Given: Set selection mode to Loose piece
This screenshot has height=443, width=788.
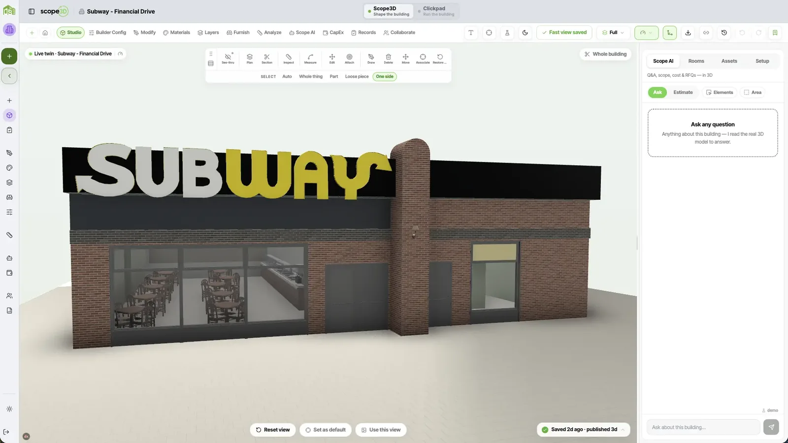Looking at the screenshot, I should click(357, 77).
